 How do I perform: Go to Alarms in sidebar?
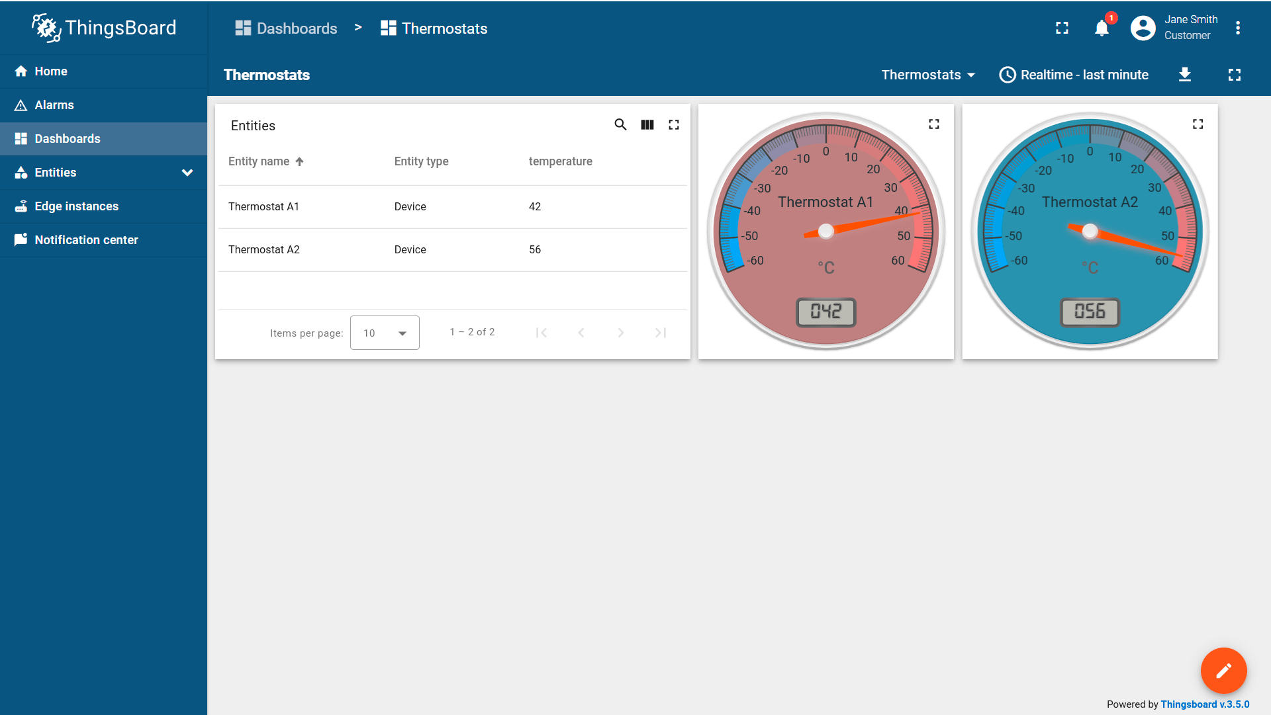[x=54, y=105]
